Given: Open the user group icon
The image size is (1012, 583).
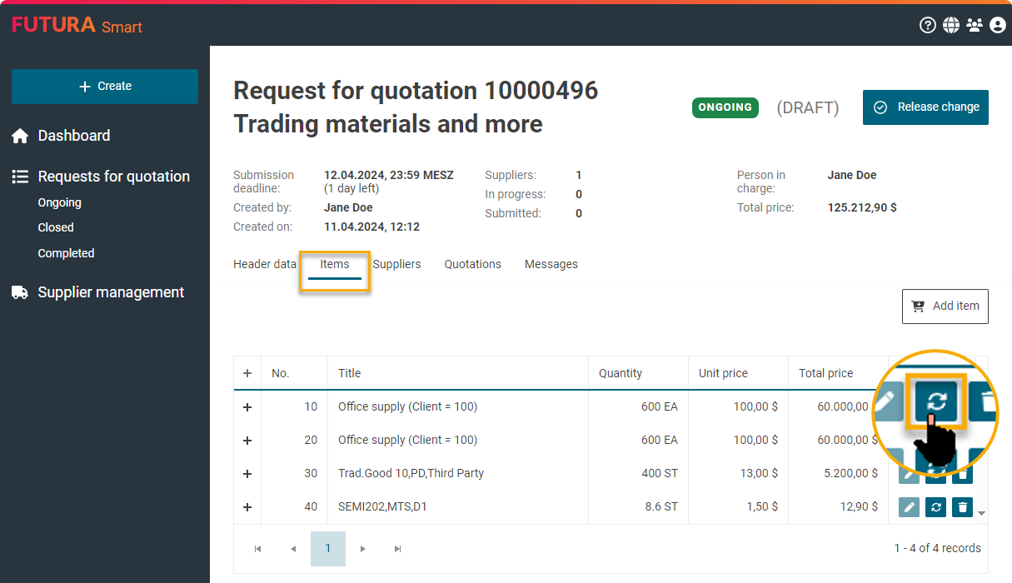Looking at the screenshot, I should click(975, 25).
